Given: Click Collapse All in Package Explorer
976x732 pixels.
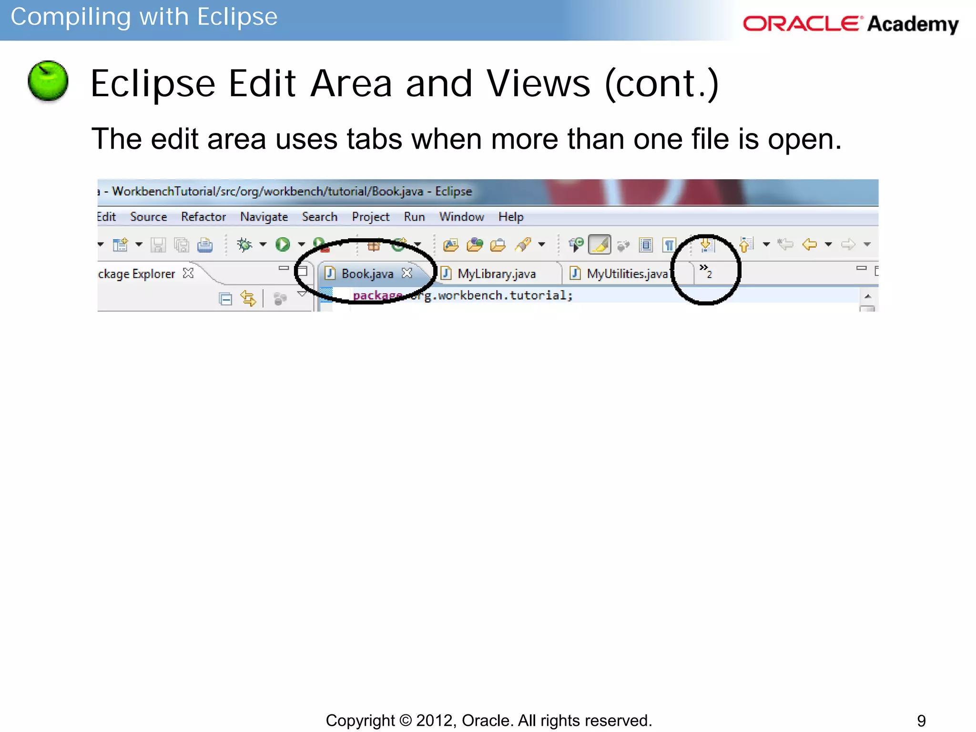Looking at the screenshot, I should 225,299.
